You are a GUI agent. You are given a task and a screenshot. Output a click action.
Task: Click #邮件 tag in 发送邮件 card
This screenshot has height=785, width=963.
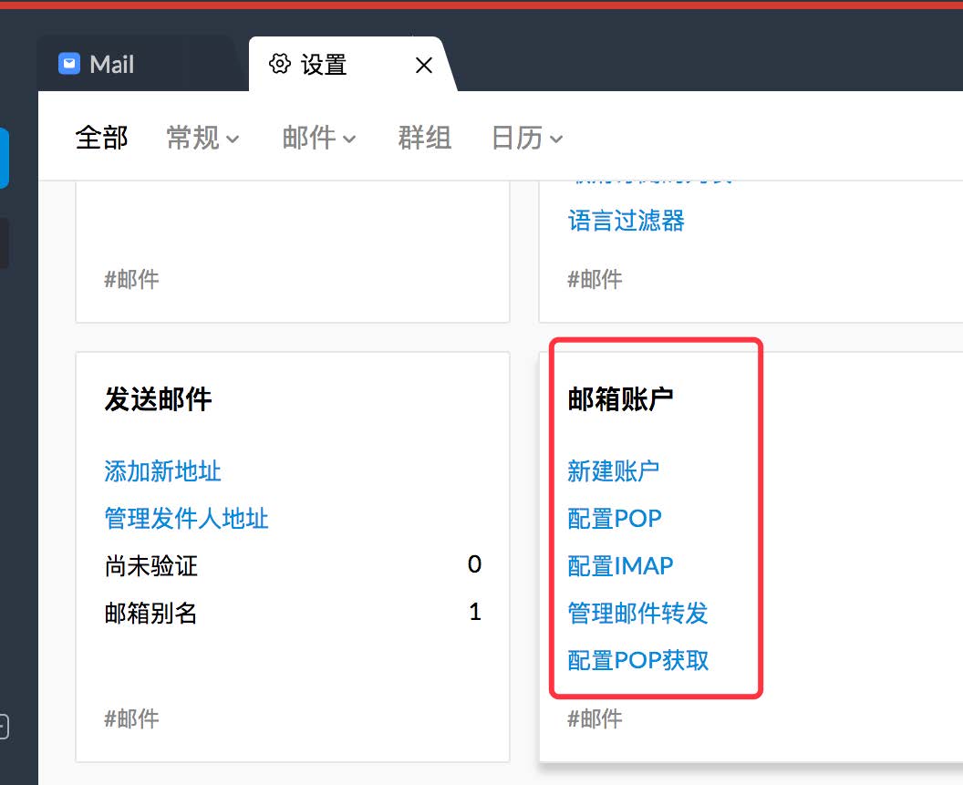pyautogui.click(x=131, y=718)
